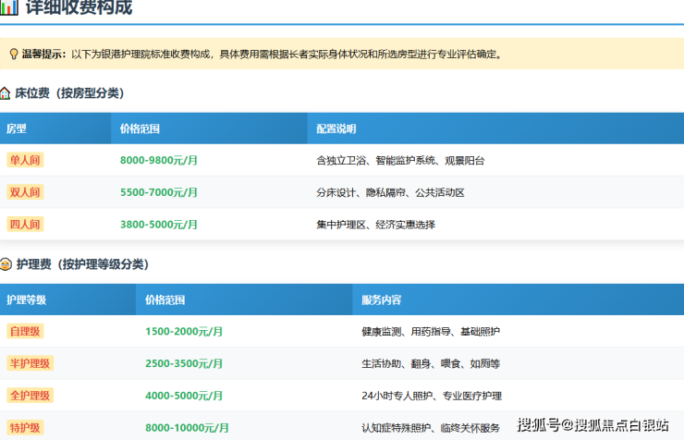Click 配置说明 column header in bed table
The width and height of the screenshot is (684, 440).
(x=336, y=128)
